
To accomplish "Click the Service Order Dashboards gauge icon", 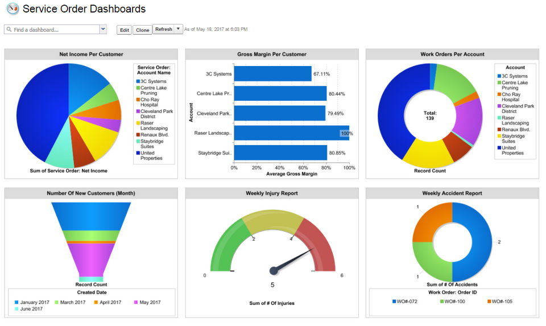I will pyautogui.click(x=13, y=9).
